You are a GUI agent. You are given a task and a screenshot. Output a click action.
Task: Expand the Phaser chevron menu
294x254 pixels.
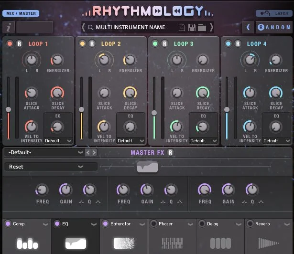pos(190,224)
